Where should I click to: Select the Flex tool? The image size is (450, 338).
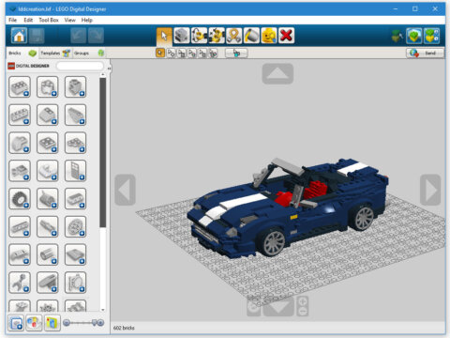tap(234, 36)
